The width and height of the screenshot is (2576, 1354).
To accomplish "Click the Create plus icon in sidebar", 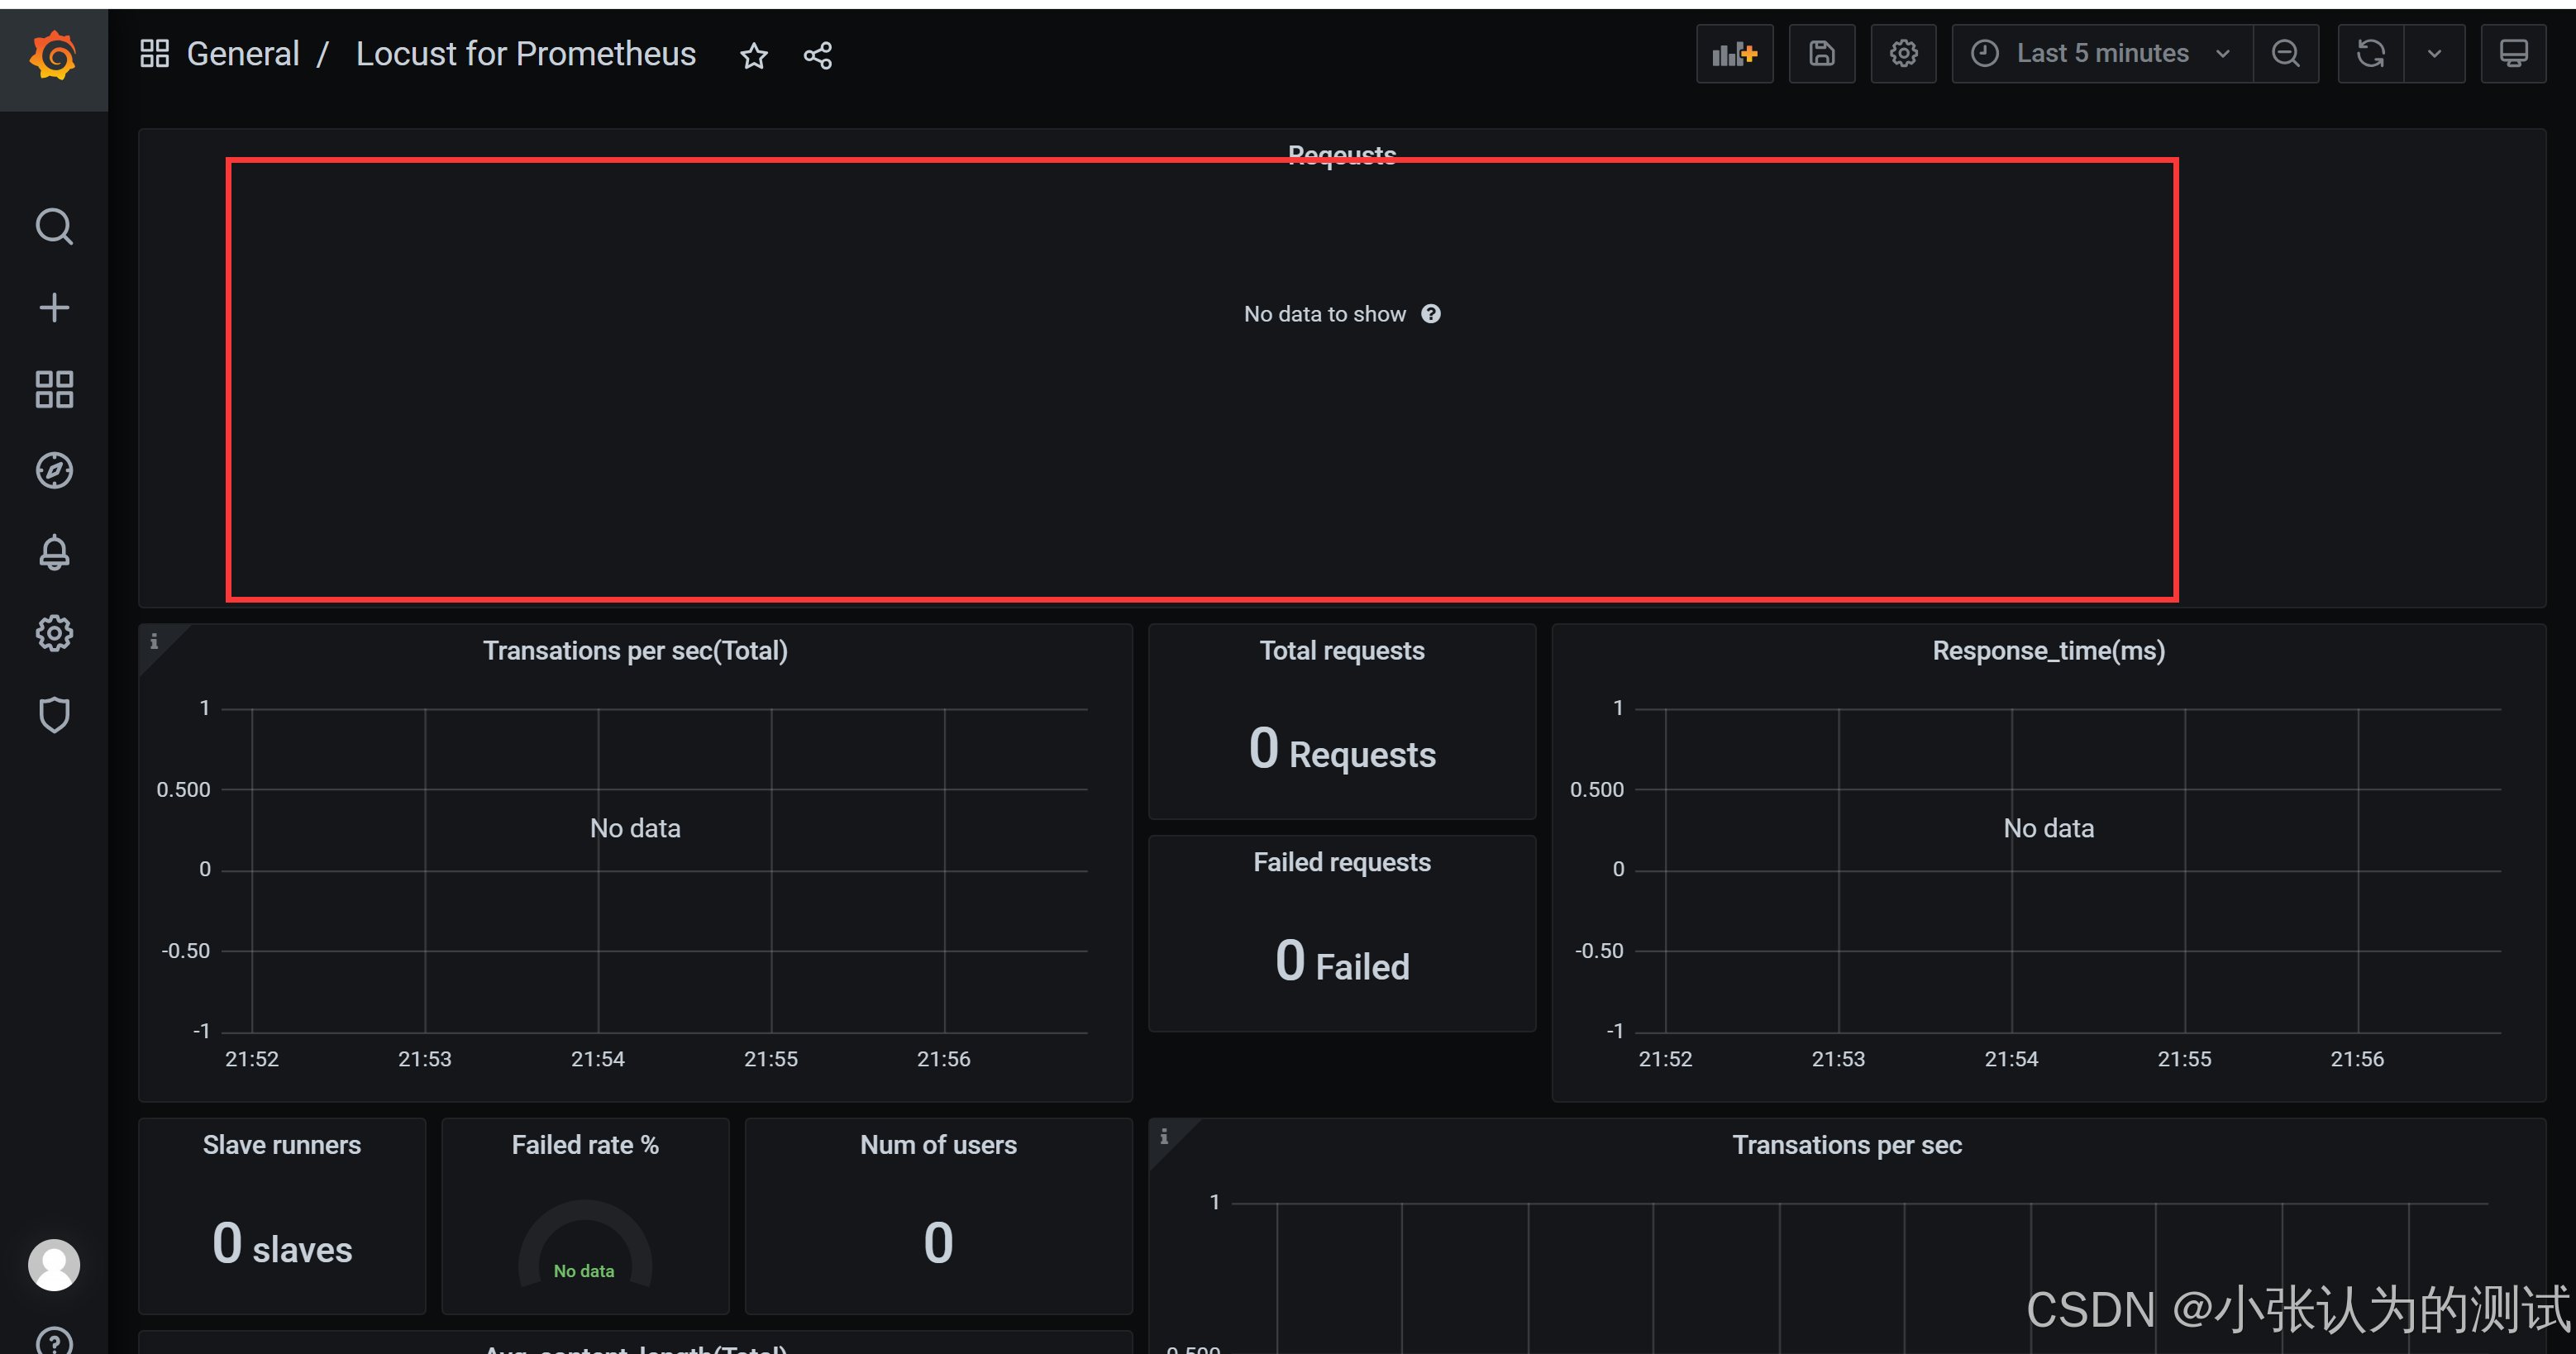I will coord(54,307).
